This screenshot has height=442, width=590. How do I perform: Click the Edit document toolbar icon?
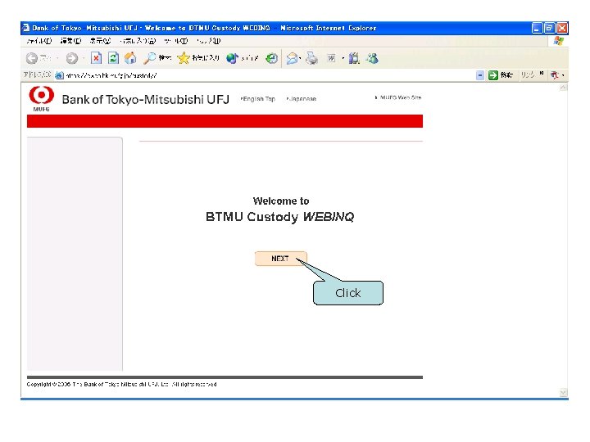[331, 58]
